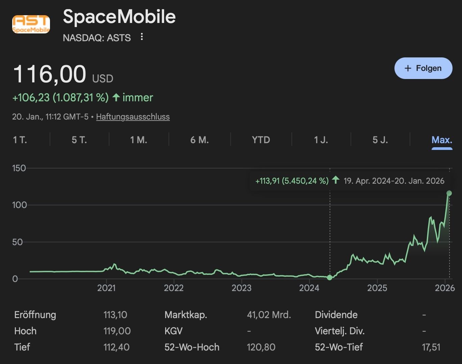Click the SpaceMobile company title

[119, 17]
